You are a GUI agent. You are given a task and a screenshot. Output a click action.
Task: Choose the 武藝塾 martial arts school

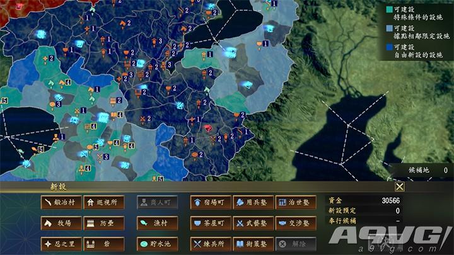253,223
